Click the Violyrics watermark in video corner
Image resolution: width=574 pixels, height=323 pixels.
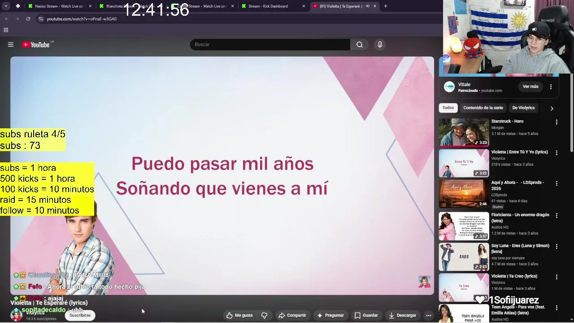click(x=424, y=282)
